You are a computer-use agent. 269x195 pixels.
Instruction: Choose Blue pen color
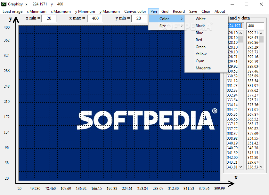(206, 33)
